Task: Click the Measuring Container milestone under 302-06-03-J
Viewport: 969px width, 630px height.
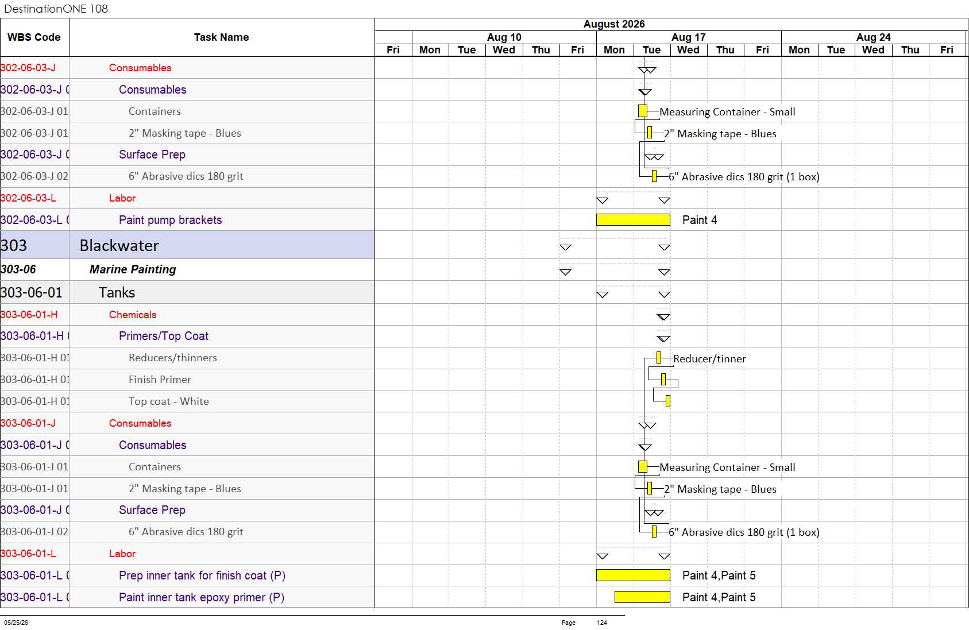Action: pos(643,111)
